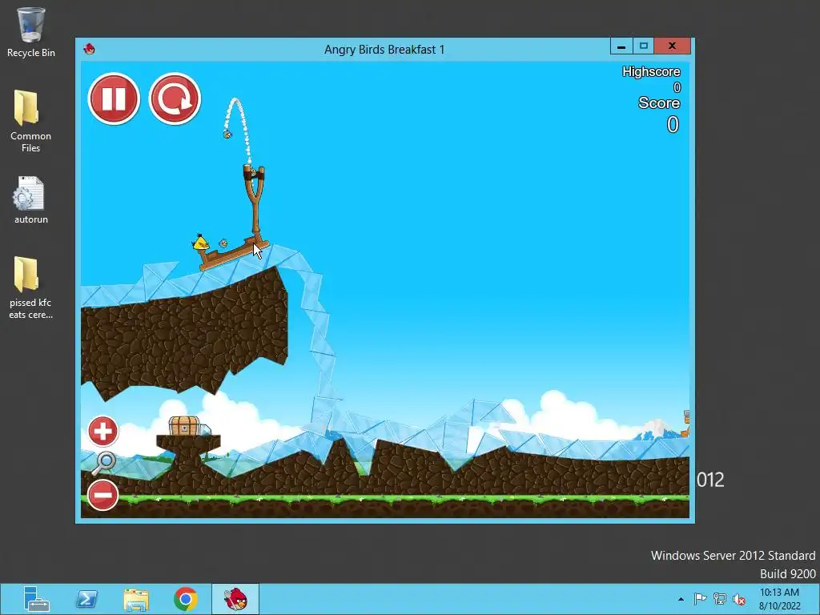The width and height of the screenshot is (820, 615).
Task: Zoom out with the red minus button
Action: click(102, 495)
